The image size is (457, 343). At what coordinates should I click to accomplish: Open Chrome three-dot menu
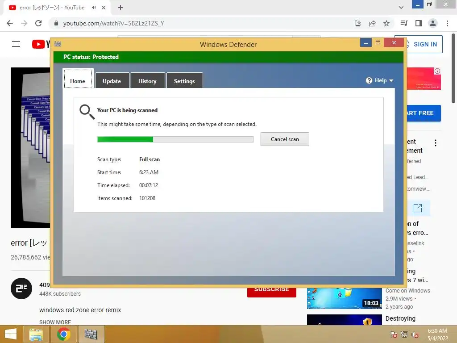pos(447,23)
